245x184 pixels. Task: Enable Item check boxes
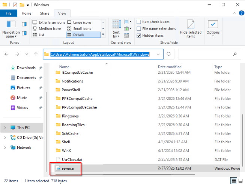point(139,22)
